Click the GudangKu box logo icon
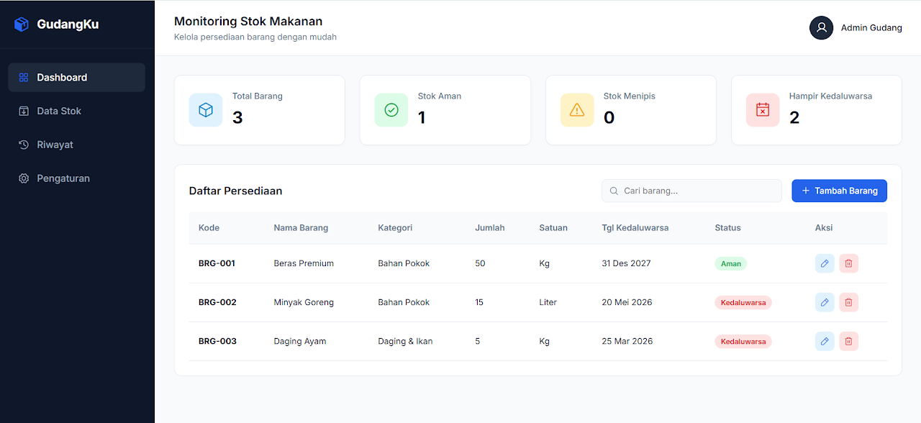This screenshot has height=423, width=921. point(22,24)
